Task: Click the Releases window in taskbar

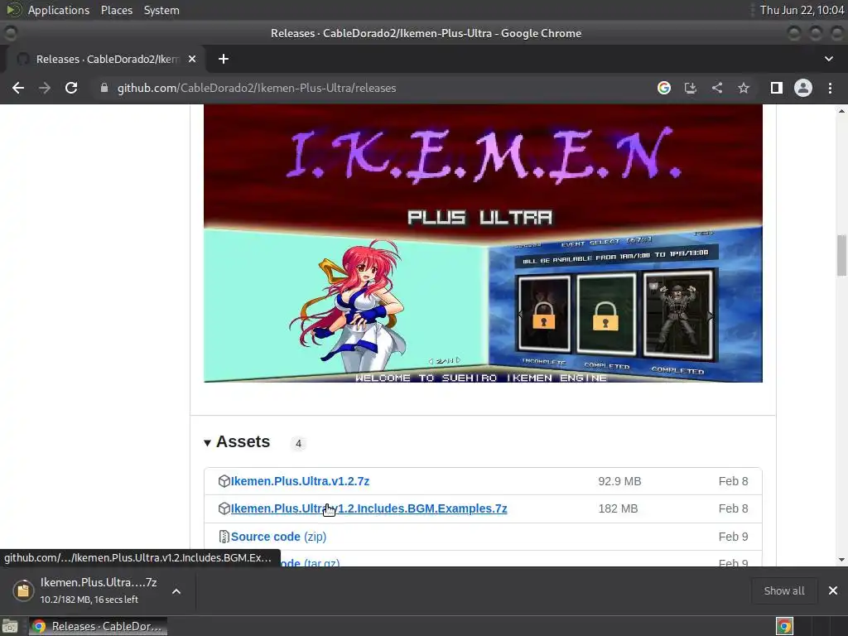Action: [x=98, y=626]
